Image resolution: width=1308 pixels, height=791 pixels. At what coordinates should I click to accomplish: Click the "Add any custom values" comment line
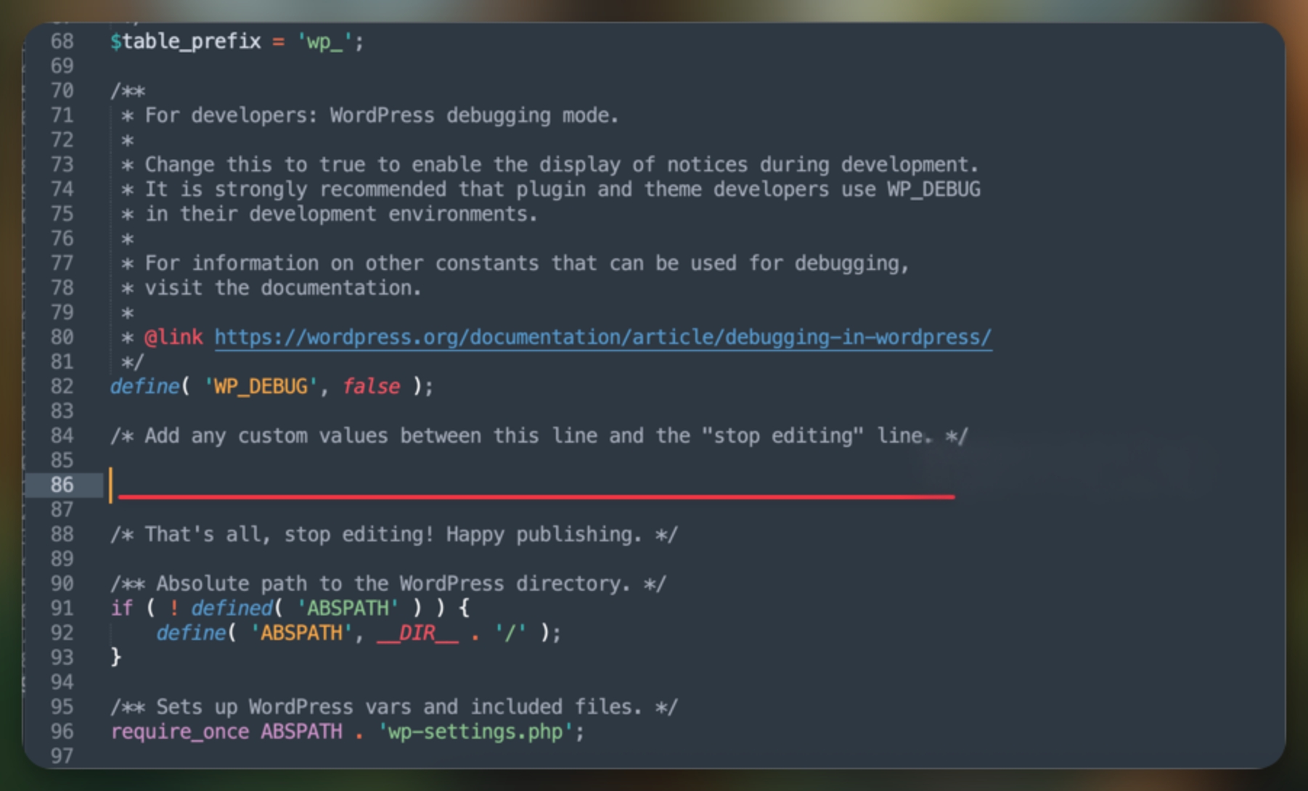click(x=539, y=436)
